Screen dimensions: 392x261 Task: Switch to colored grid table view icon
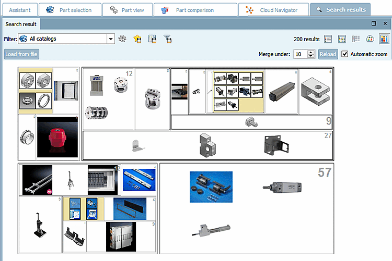point(342,39)
